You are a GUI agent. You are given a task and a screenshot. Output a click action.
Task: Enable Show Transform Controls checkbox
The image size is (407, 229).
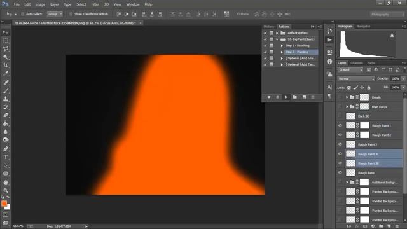(71, 14)
